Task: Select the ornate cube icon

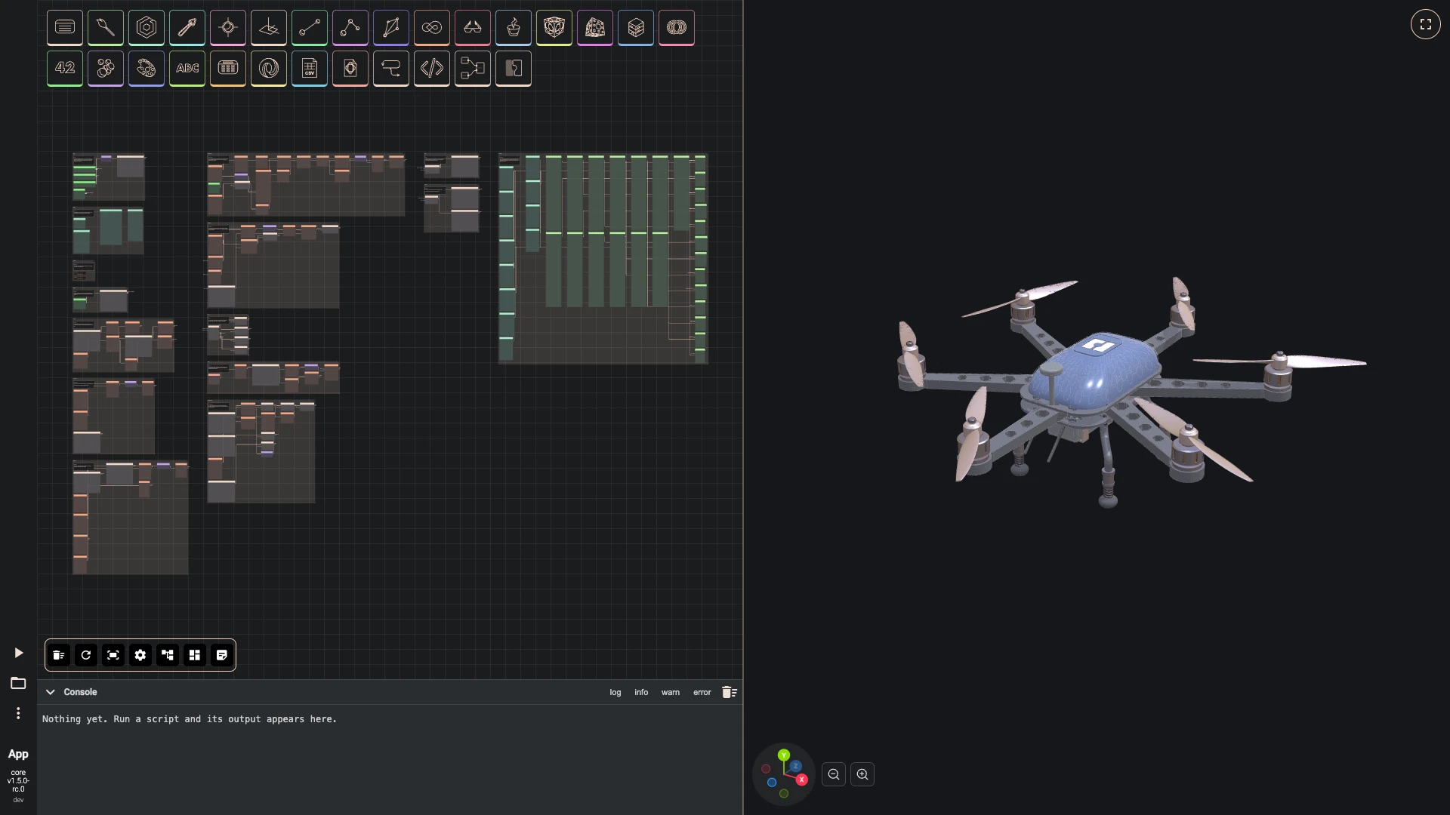Action: pos(554,28)
